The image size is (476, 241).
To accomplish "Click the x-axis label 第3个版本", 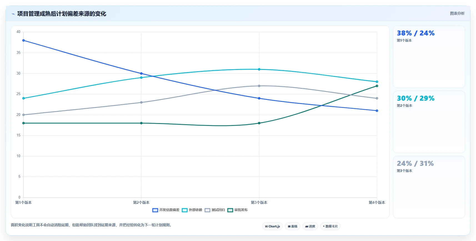I will click(x=259, y=203).
